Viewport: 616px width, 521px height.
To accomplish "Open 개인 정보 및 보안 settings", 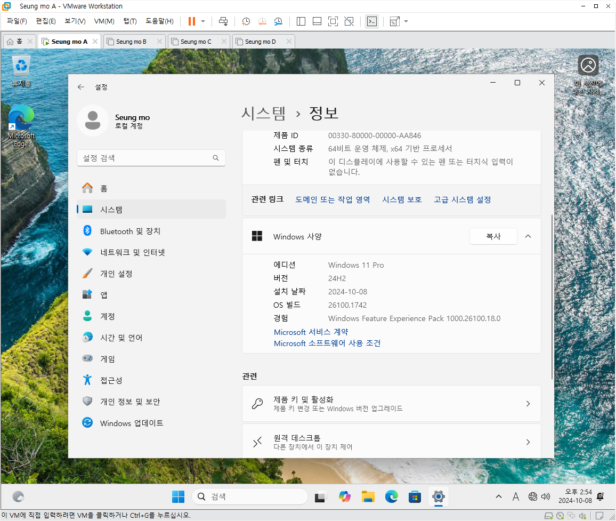I will [x=151, y=402].
